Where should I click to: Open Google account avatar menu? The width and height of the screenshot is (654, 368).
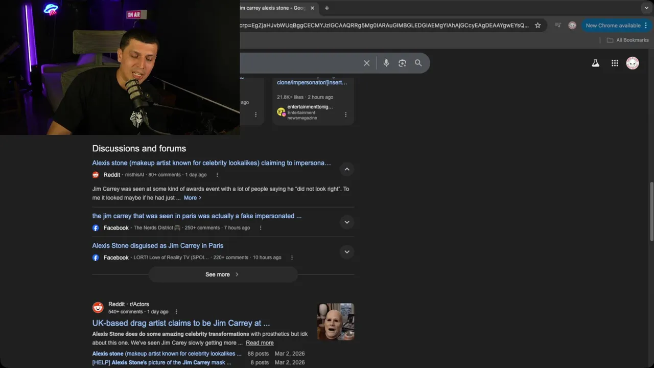[633, 63]
